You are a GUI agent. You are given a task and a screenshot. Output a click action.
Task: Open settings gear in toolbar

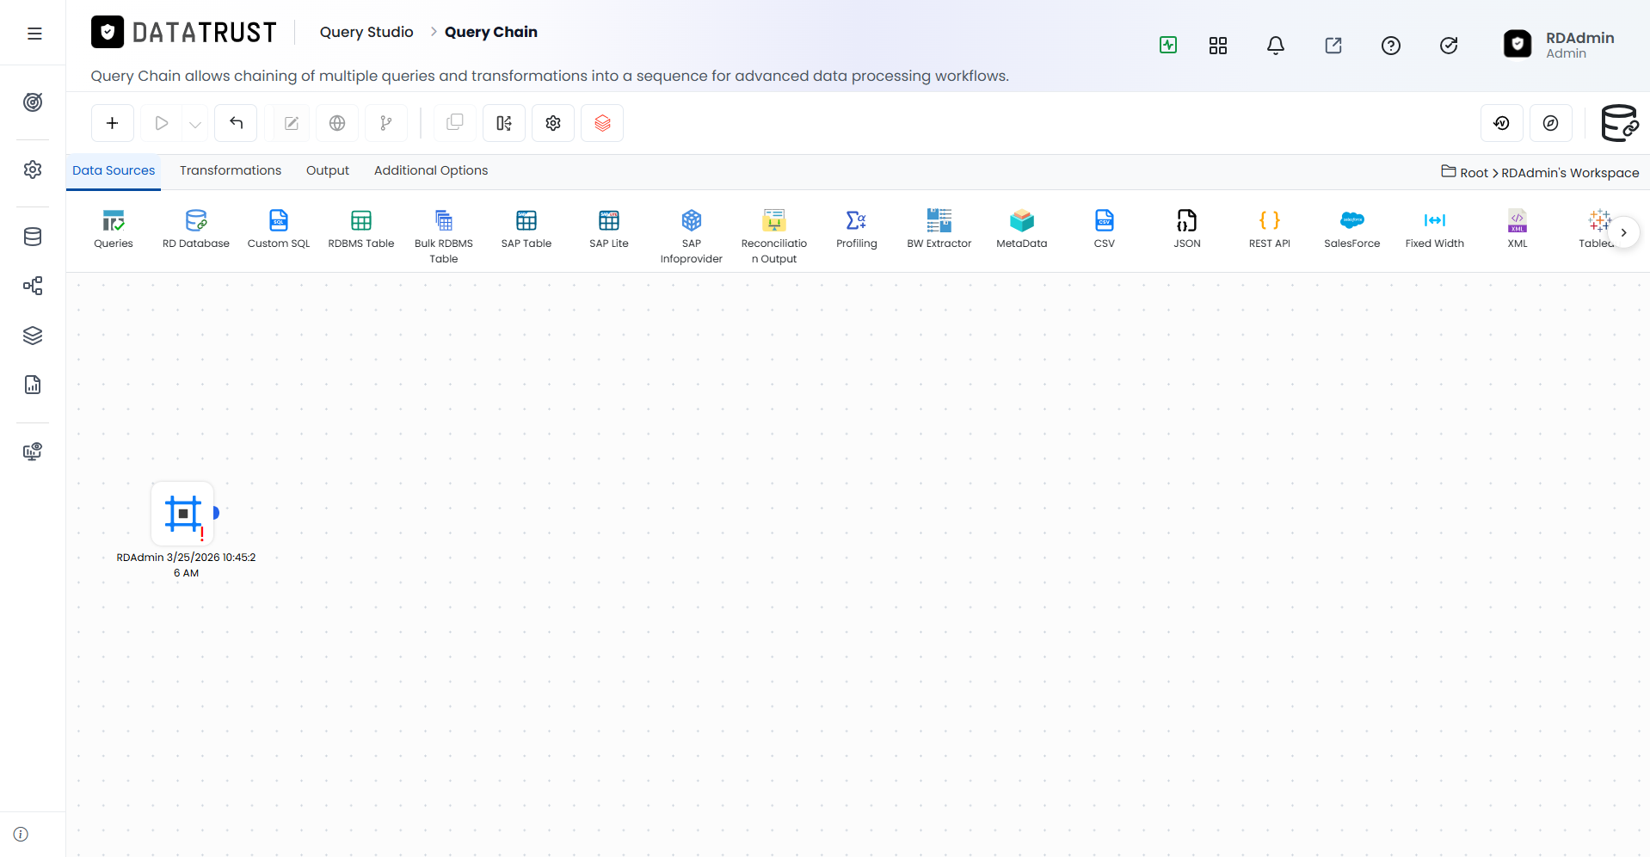pyautogui.click(x=553, y=123)
